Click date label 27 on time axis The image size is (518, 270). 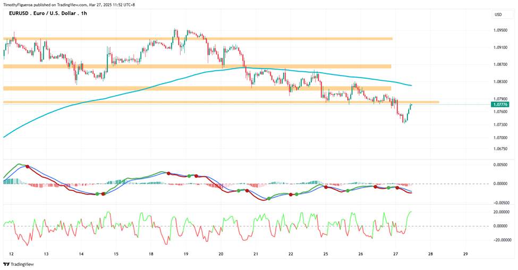[x=395, y=254]
